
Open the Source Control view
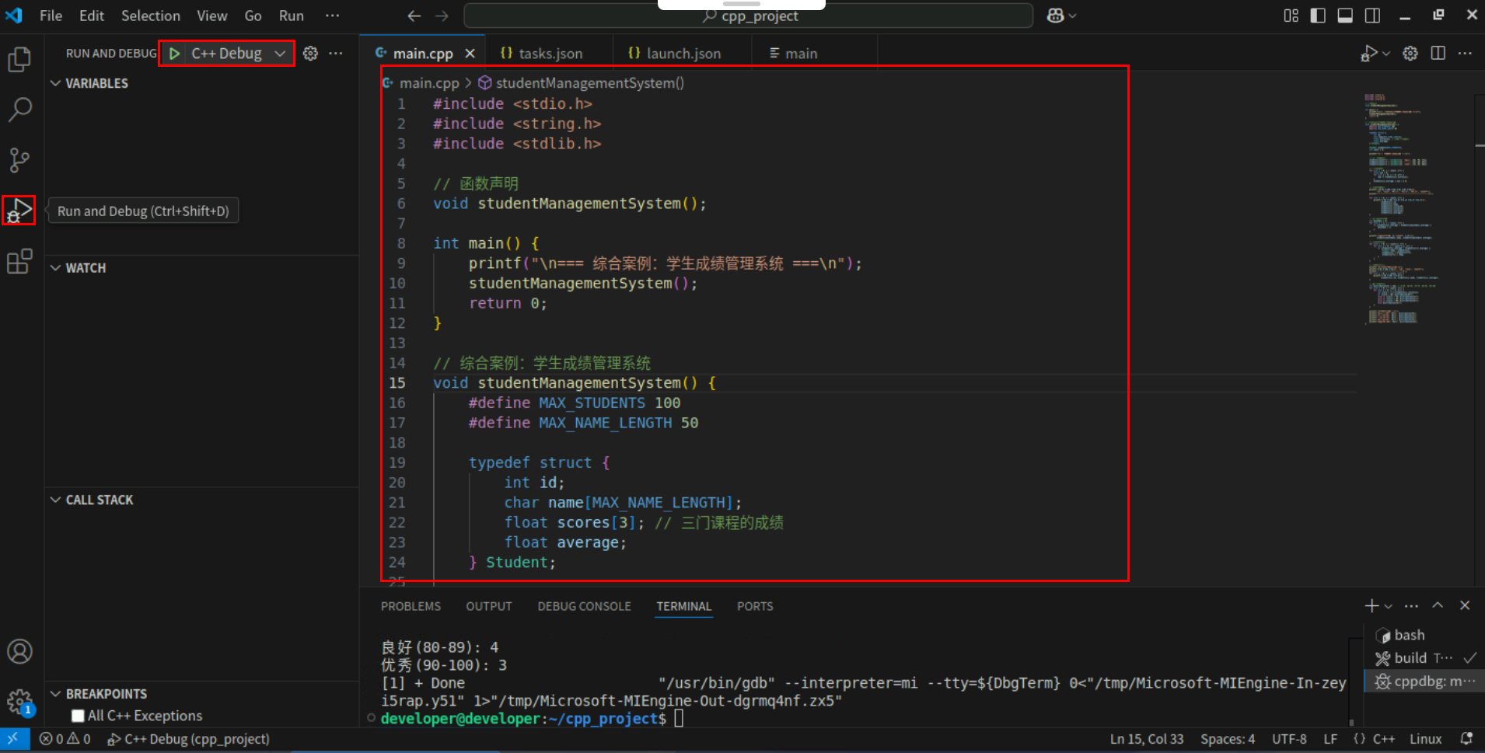coord(19,160)
